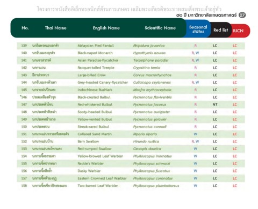Click scientific name Hirundo rustica
Viewport: 258px width, 209px height.
[x=146, y=141]
